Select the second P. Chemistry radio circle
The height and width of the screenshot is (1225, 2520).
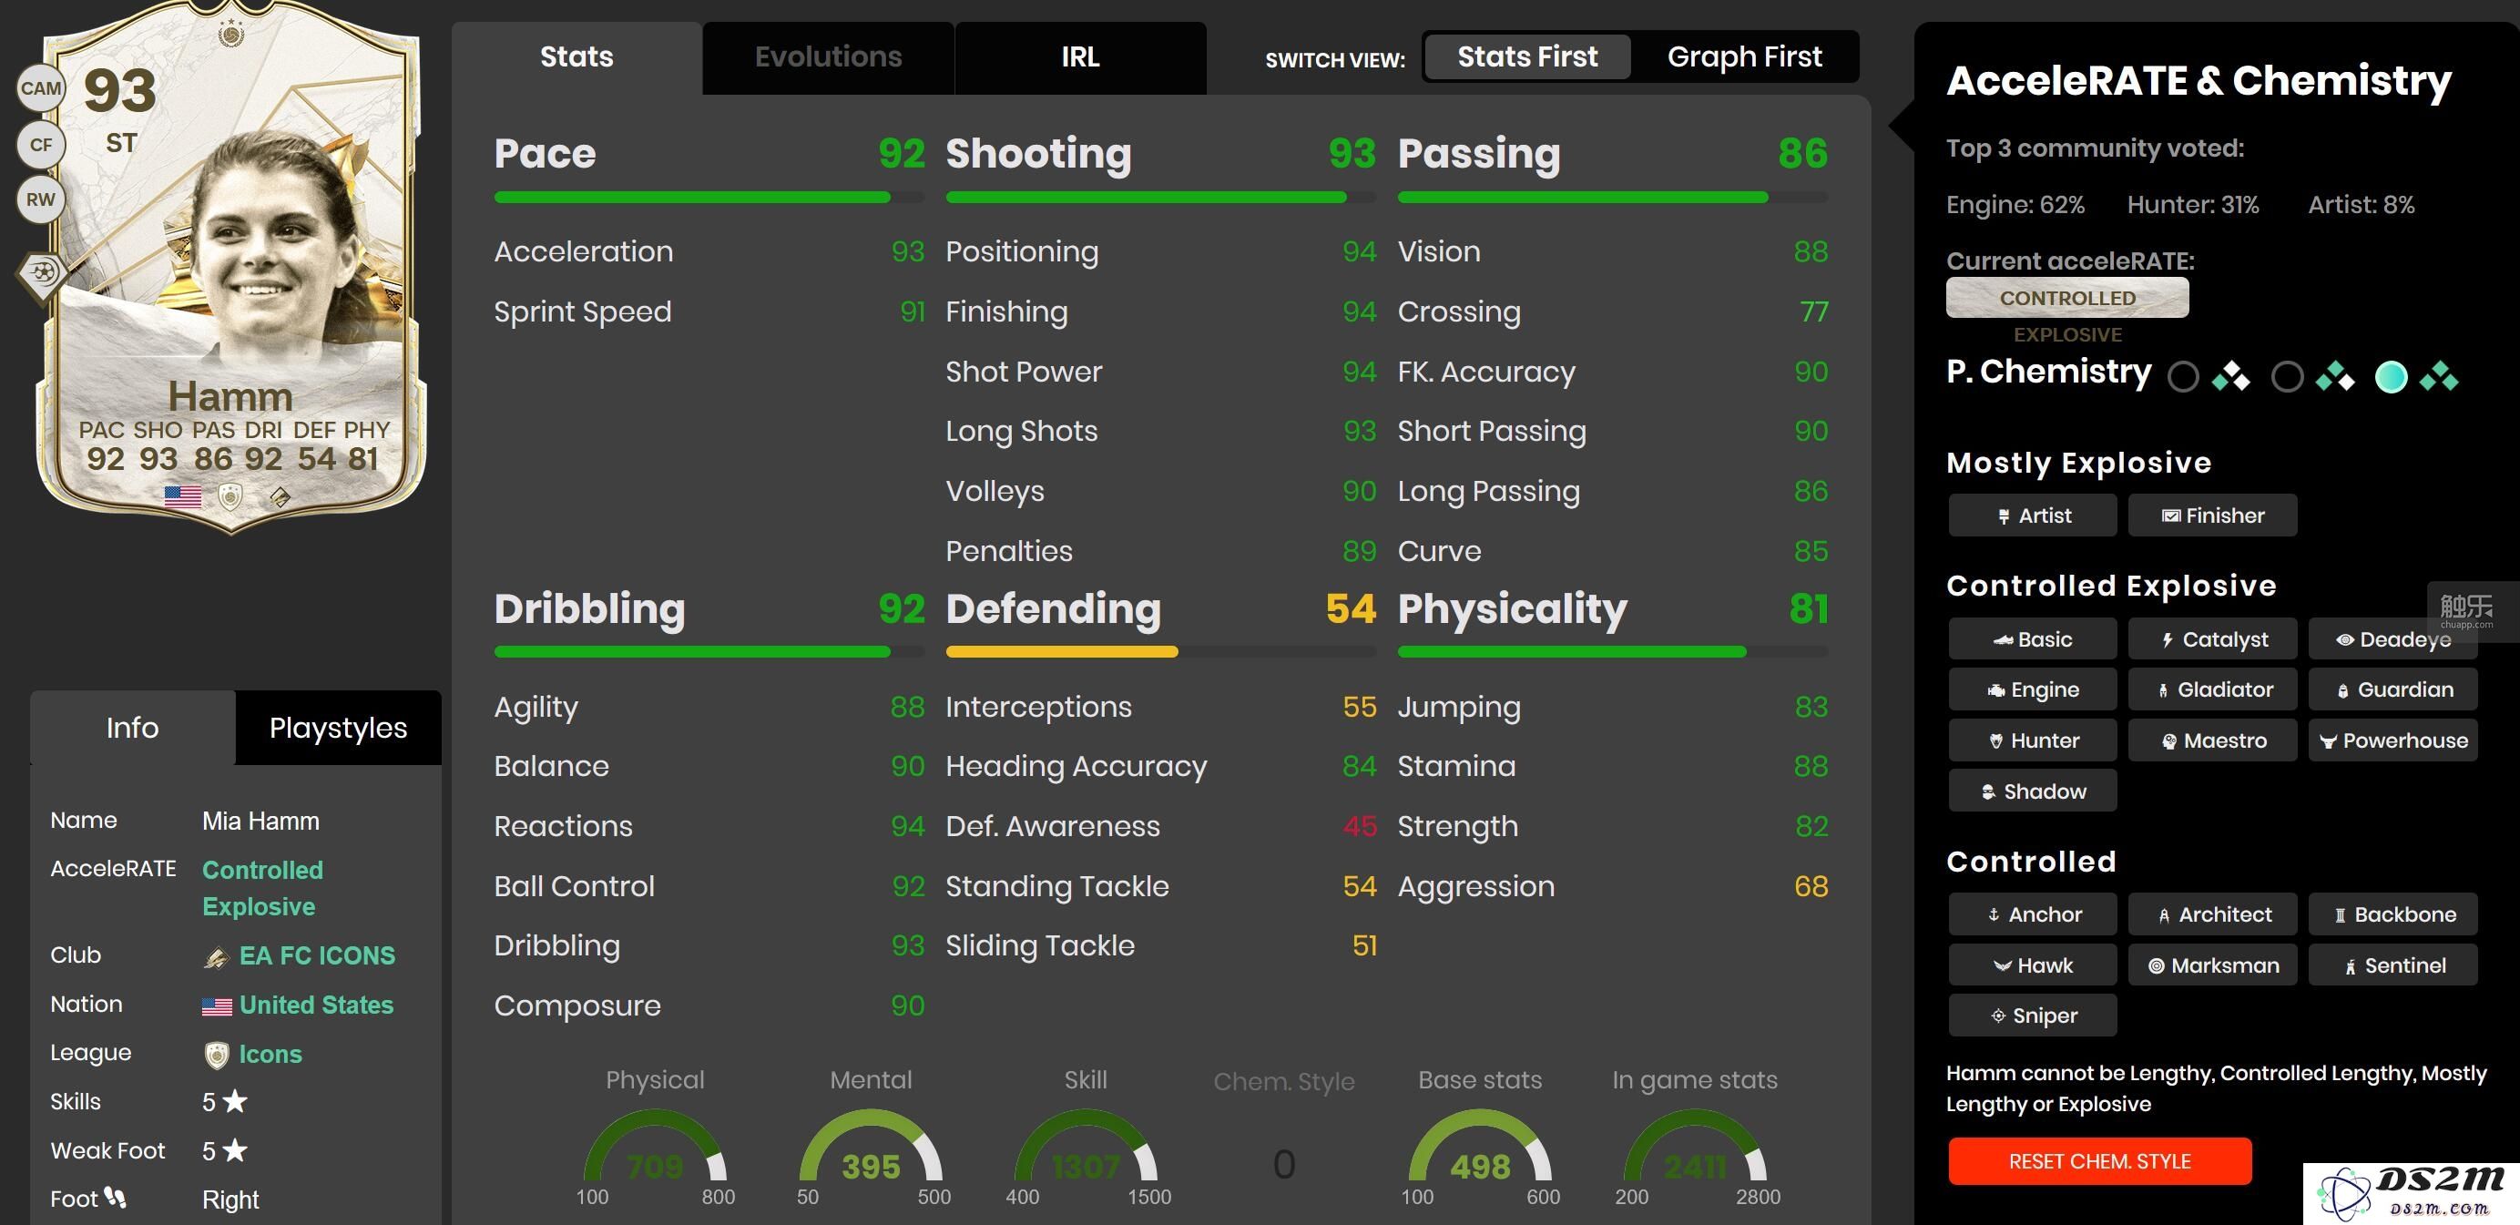pos(2287,377)
